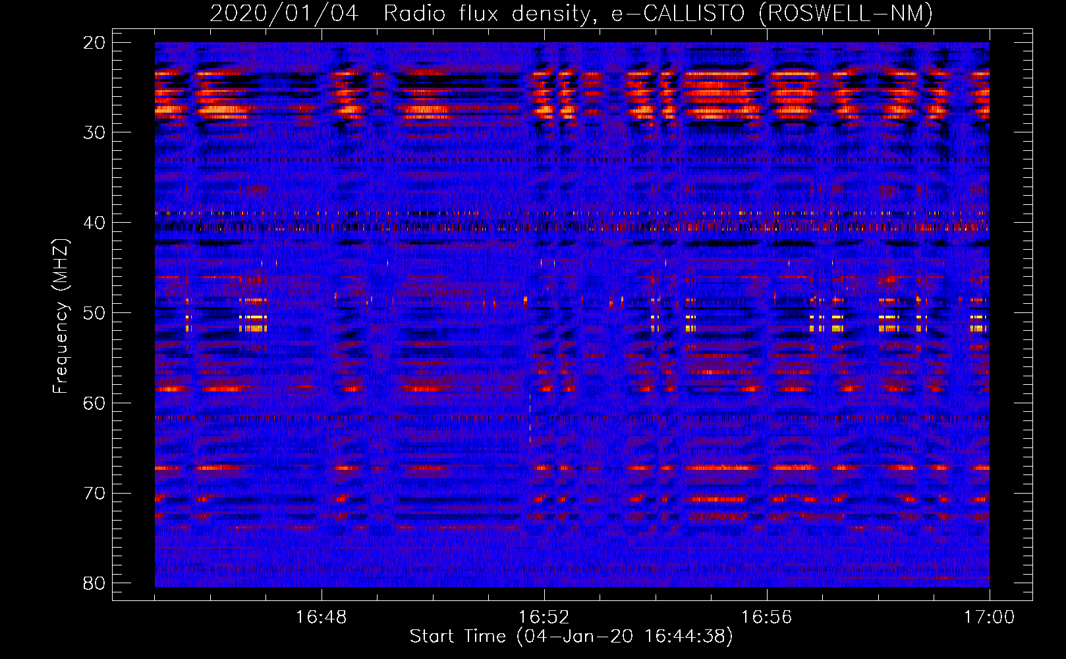
Task: Click the 80 frequency tick label
Action: pyautogui.click(x=94, y=583)
